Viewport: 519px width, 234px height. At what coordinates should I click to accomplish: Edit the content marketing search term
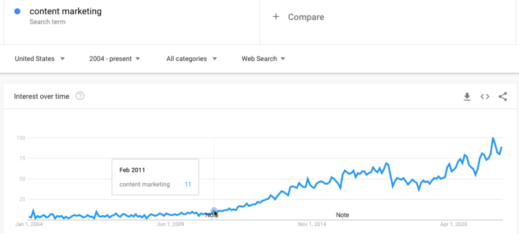point(66,11)
